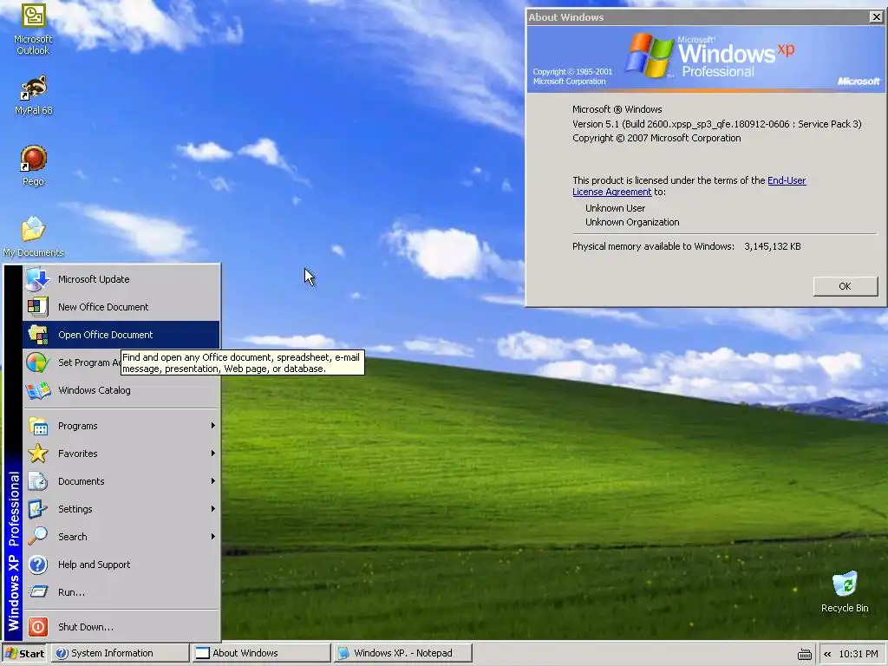This screenshot has height=666, width=888.
Task: Click the Run window icon
Action: tap(38, 592)
